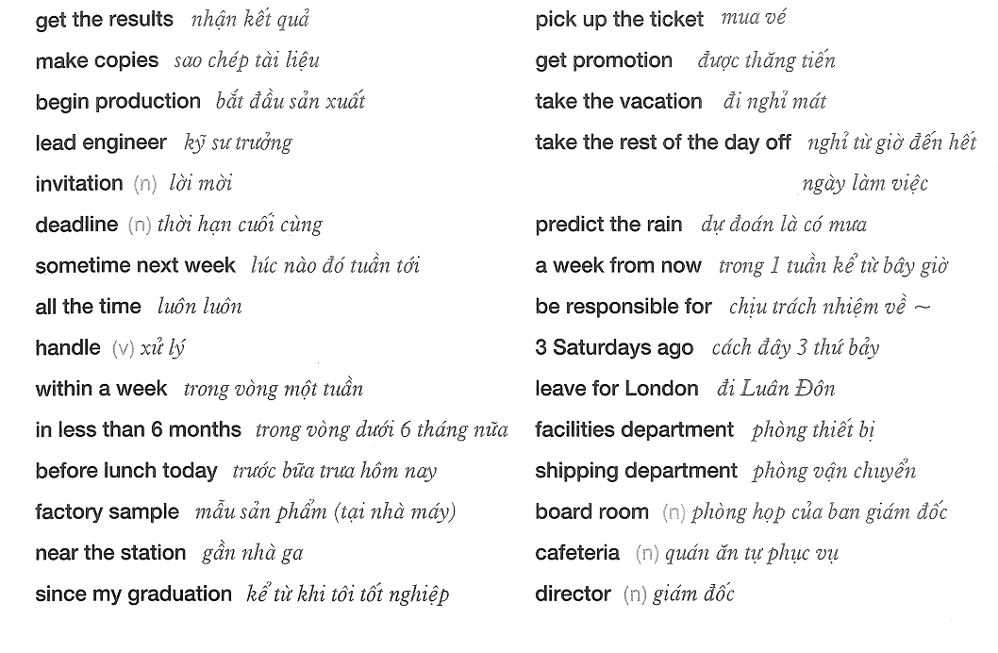Screen dimensions: 998x653
Task: Click the (v) marker next to handle
Action: pyautogui.click(x=123, y=348)
